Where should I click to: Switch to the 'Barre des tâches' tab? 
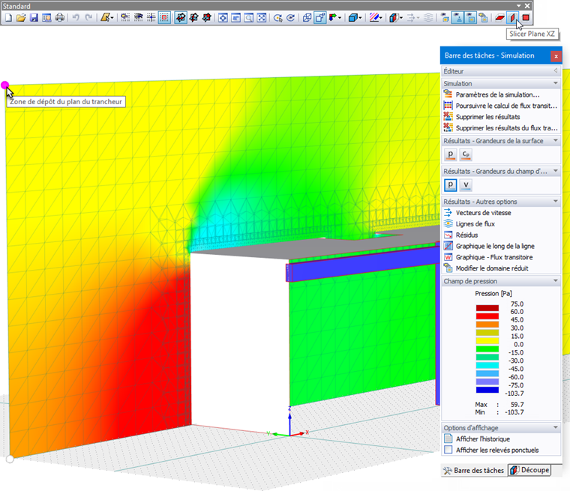(x=474, y=470)
